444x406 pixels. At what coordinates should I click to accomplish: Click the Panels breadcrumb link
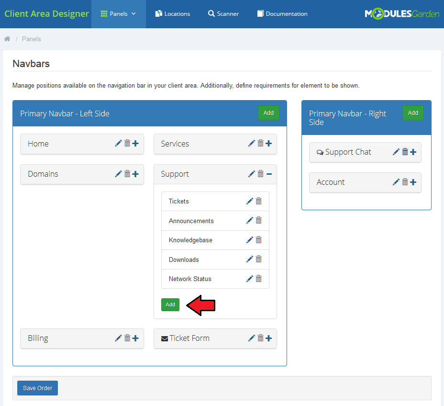[32, 39]
